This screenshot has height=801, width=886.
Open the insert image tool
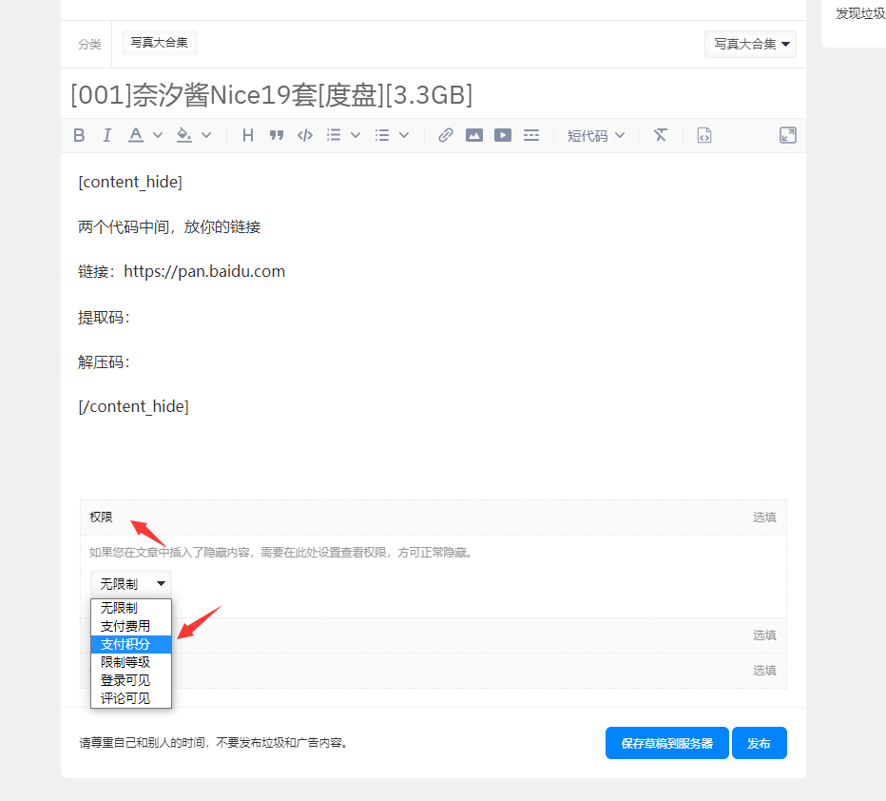tap(474, 134)
